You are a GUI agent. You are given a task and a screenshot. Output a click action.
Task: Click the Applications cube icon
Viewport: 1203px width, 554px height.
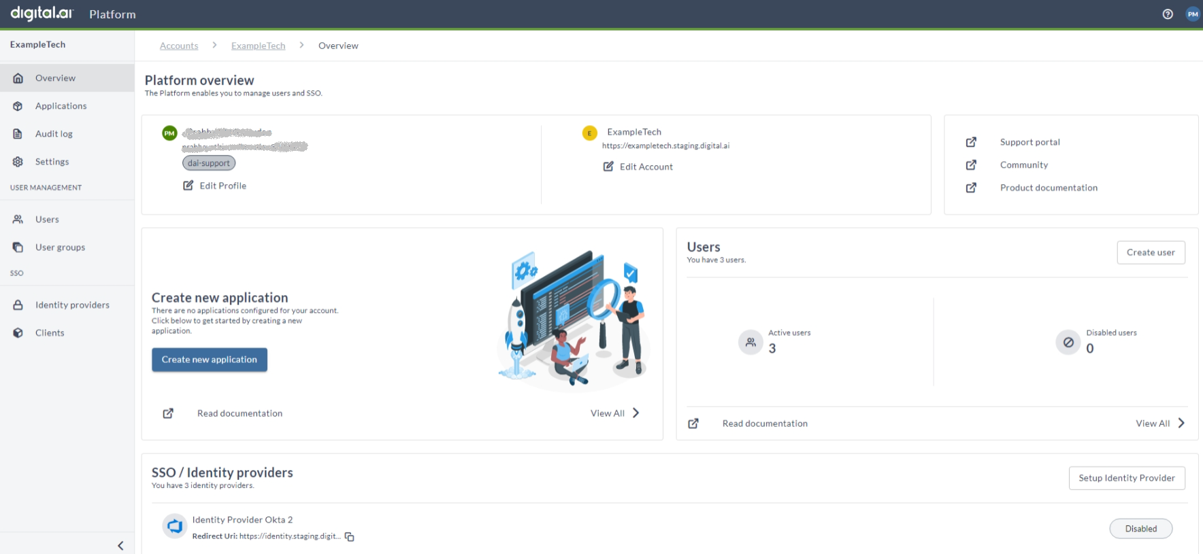click(x=18, y=106)
